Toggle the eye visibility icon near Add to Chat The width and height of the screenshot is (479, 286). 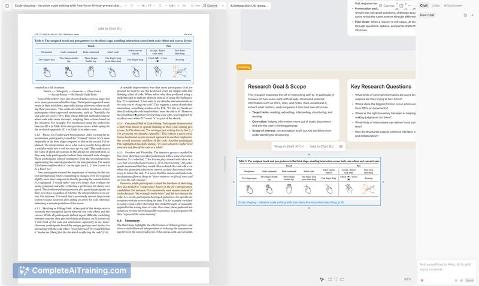341,146
